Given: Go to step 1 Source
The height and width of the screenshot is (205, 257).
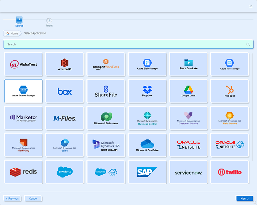Looking at the screenshot, I should coord(19,22).
